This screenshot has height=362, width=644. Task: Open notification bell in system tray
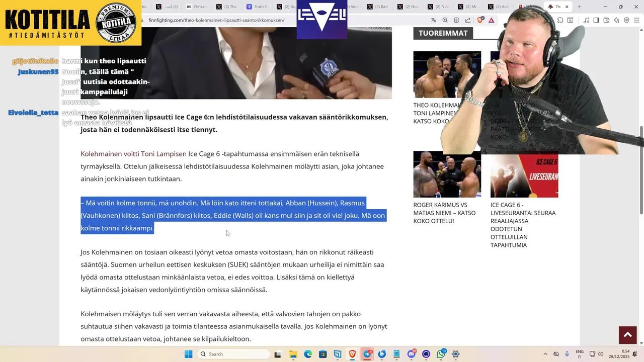pos(635,354)
